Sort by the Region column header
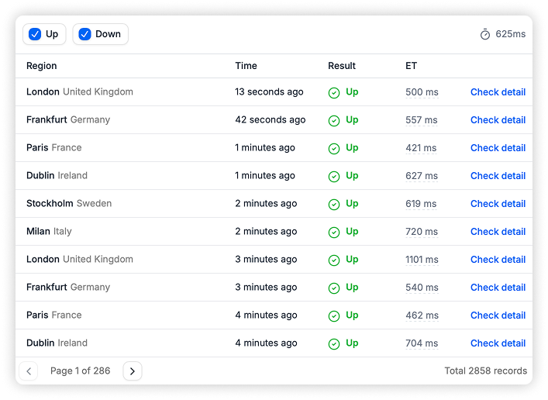 tap(41, 66)
